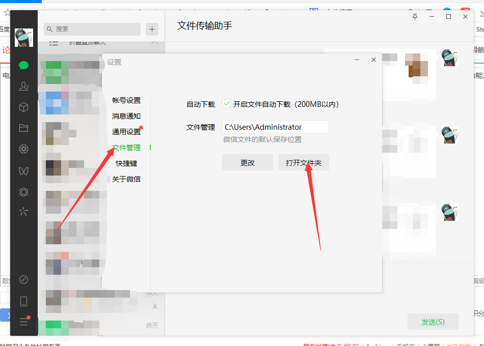The width and height of the screenshot is (484, 346).
Task: Open the Chats tab with green bubble icon
Action: point(24,65)
